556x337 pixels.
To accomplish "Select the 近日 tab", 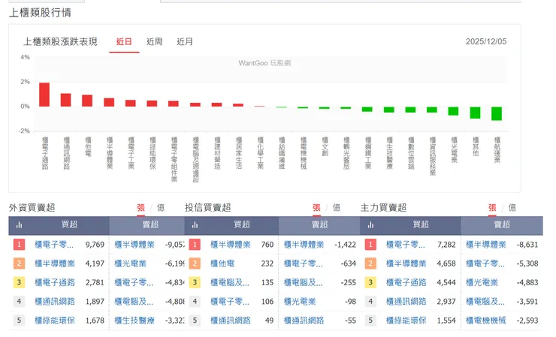I will 124,42.
